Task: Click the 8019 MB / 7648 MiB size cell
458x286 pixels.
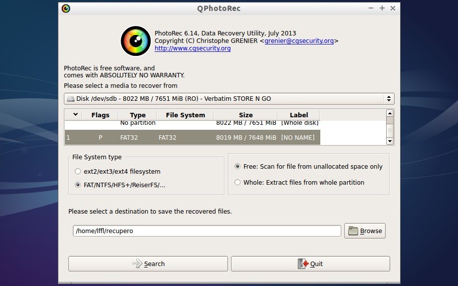Action: click(x=246, y=138)
